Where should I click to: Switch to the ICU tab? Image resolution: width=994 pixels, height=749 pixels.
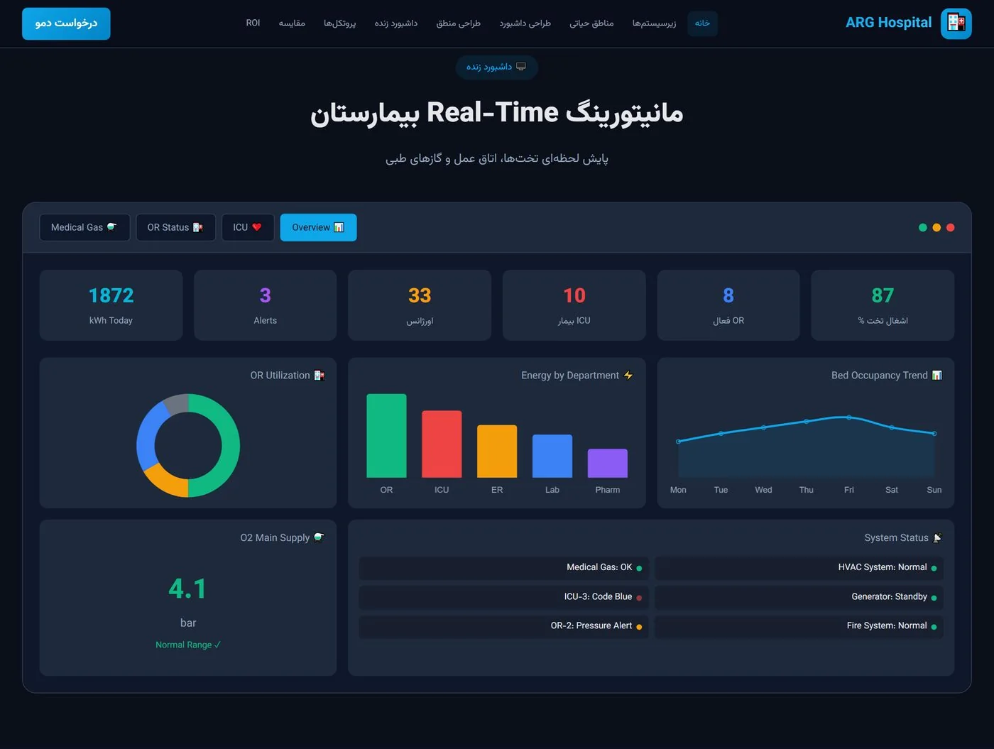248,227
